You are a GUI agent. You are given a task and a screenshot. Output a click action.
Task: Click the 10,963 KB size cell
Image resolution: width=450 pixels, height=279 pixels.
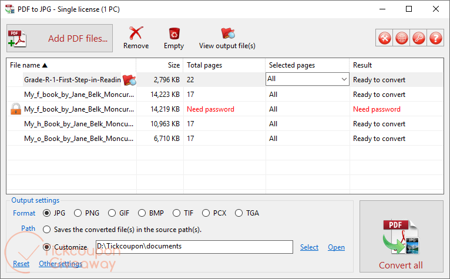pyautogui.click(x=165, y=124)
